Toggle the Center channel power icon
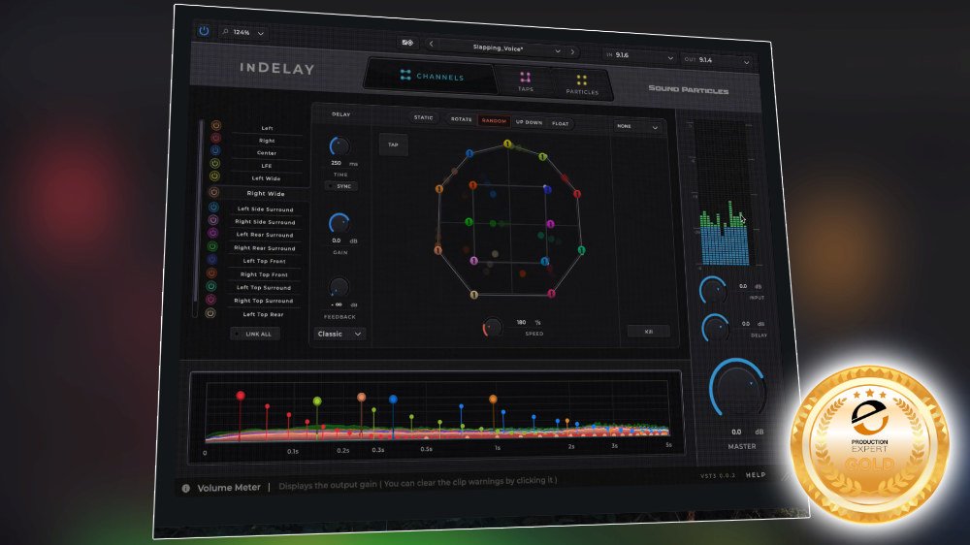The height and width of the screenshot is (545, 970). point(215,150)
